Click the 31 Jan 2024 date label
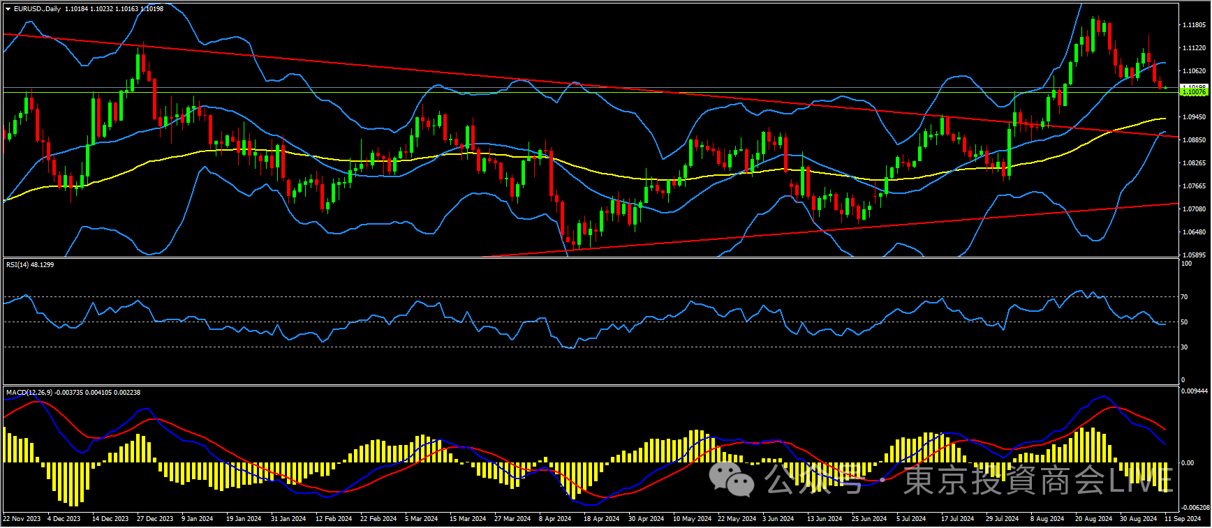 click(x=288, y=519)
